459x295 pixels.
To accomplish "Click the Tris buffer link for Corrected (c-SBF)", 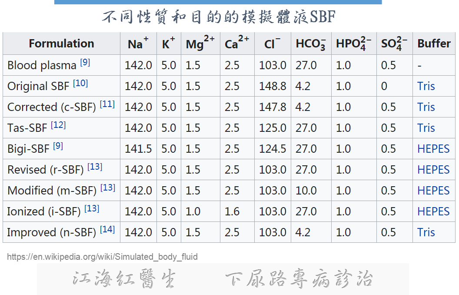I will pos(426,107).
